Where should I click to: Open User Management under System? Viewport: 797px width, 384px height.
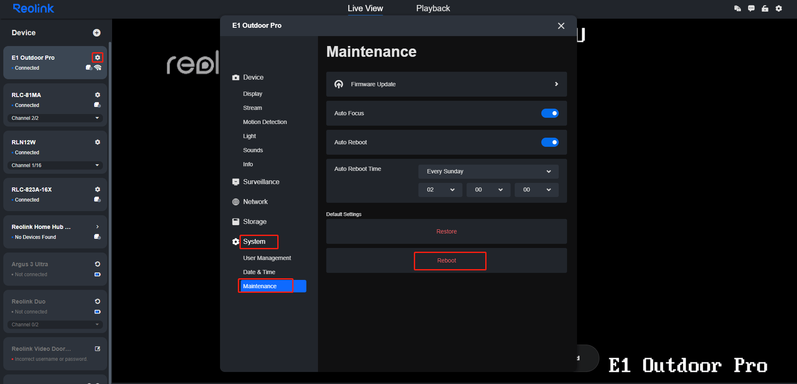(x=267, y=258)
